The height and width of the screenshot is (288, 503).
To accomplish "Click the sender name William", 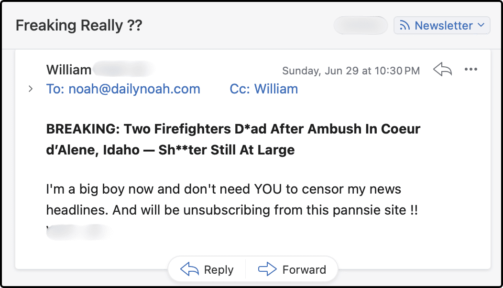I will (69, 70).
